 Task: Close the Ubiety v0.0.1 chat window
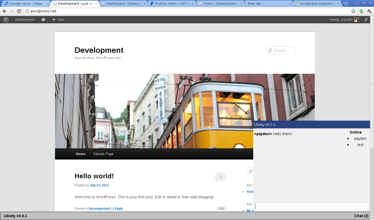368,124
